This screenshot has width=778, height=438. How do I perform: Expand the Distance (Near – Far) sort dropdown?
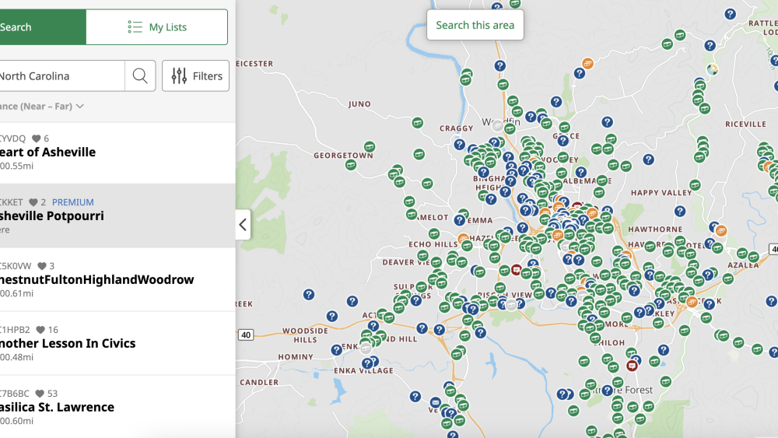coord(43,106)
